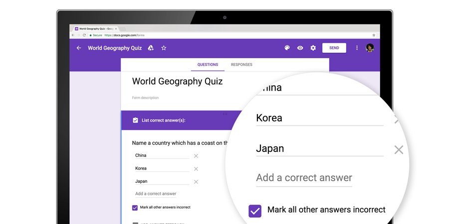Viewport: 449px width, 224px height.
Task: Click the browser back arrow
Action: pos(73,35)
